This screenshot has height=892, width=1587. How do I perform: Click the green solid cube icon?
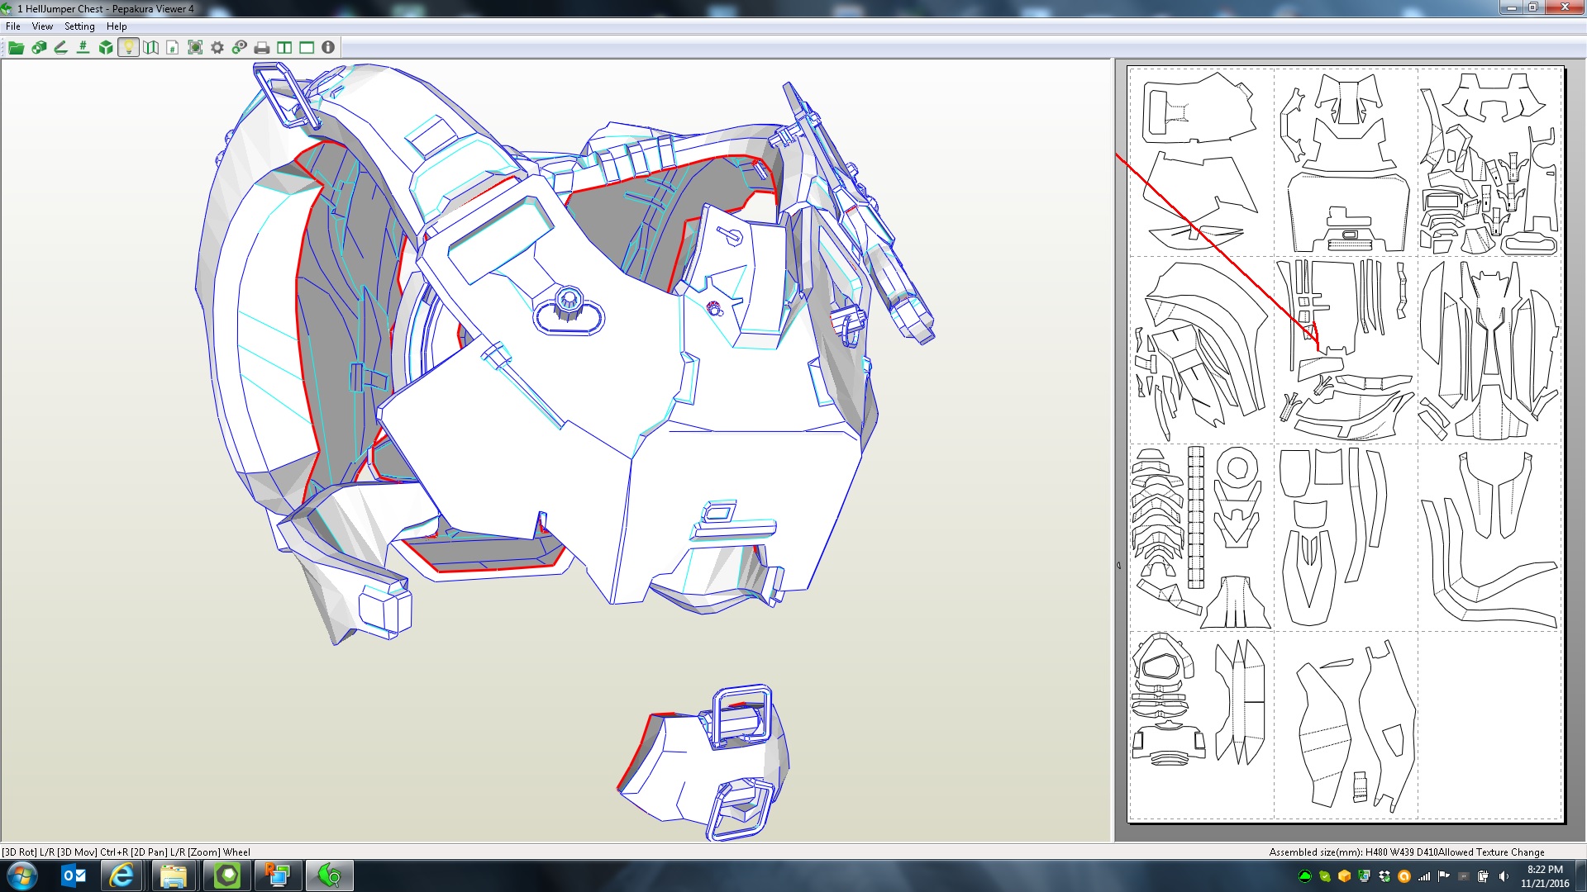tap(106, 48)
